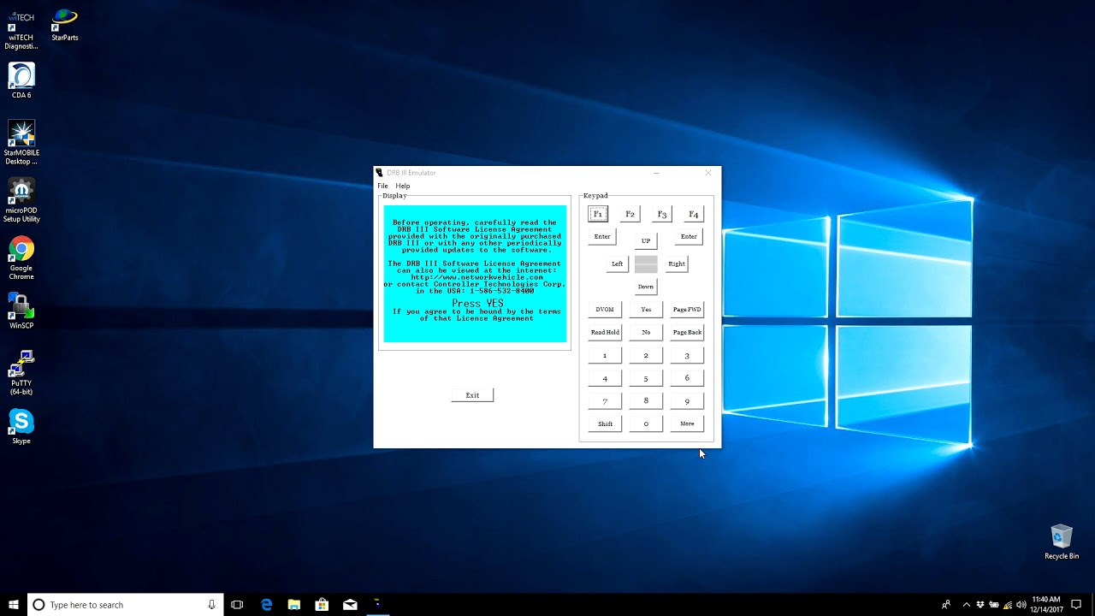Viewport: 1095px width, 616px height.
Task: Launch CDA 6 desktop icon
Action: click(x=21, y=80)
